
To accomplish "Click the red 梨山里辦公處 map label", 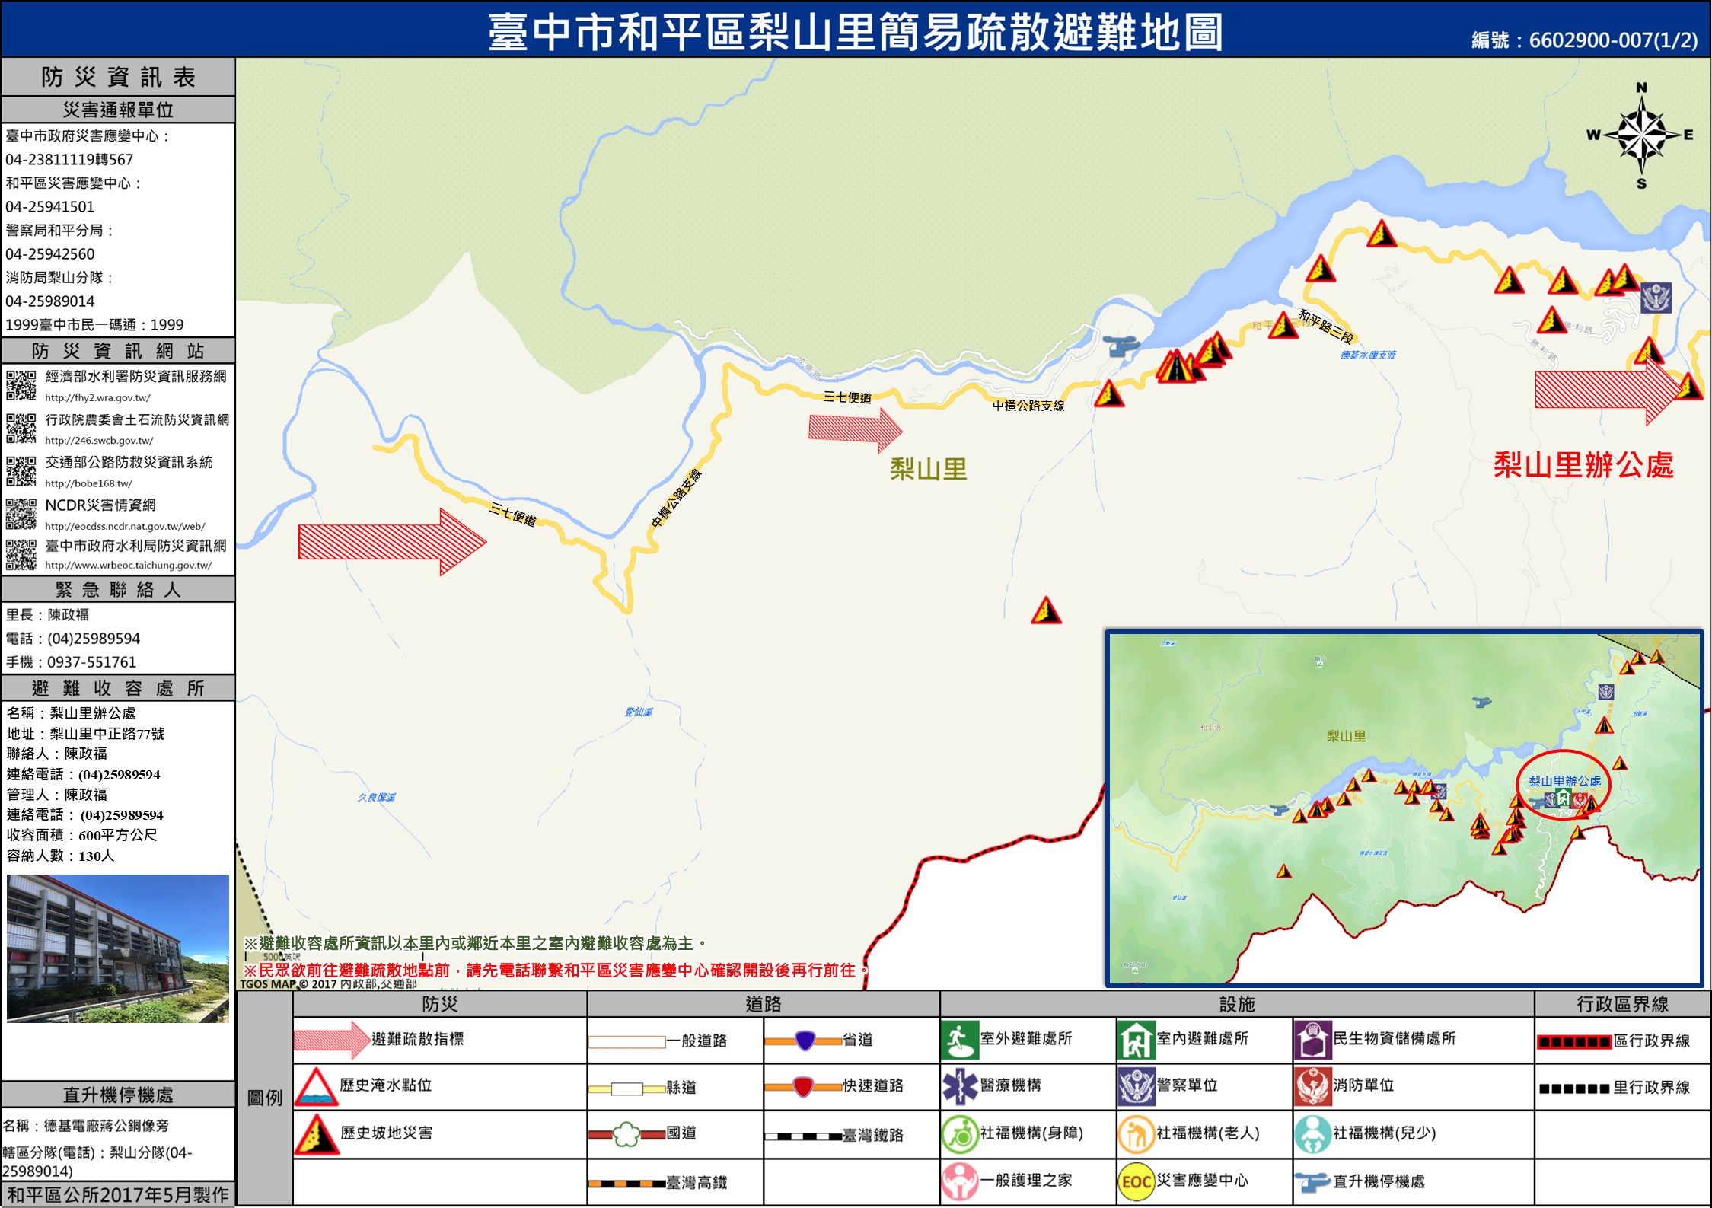I will [x=1583, y=464].
